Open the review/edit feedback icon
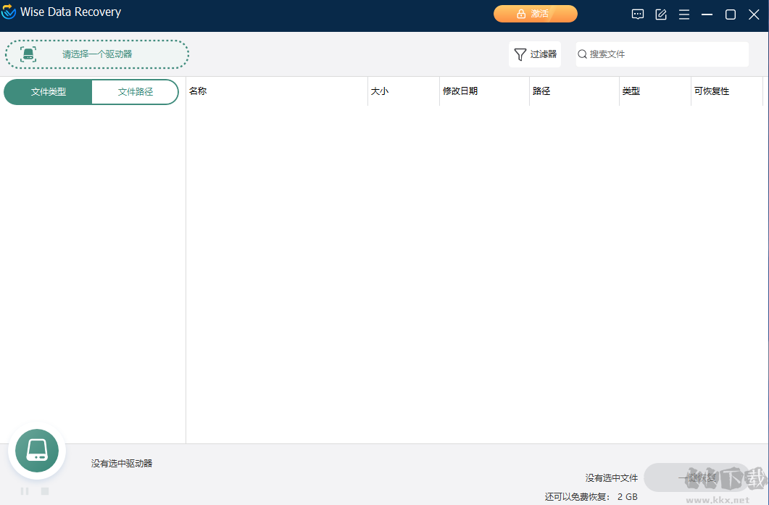 (x=660, y=14)
